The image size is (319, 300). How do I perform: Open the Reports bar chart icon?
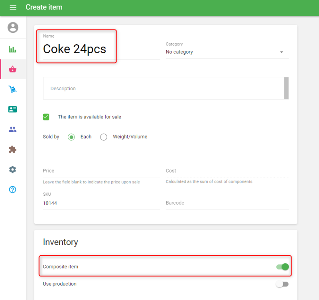pos(13,50)
